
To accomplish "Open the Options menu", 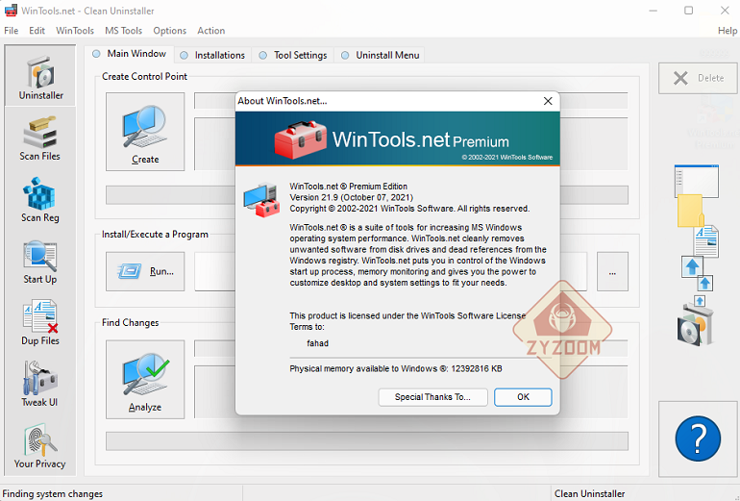I will pyautogui.click(x=169, y=31).
